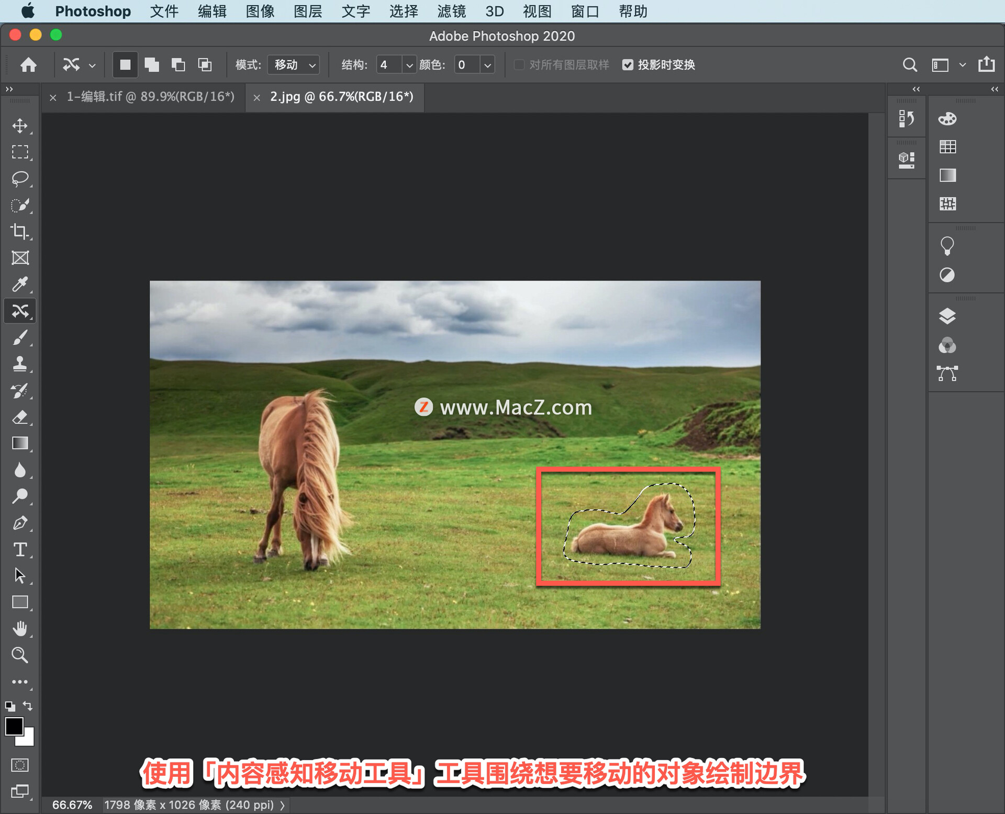This screenshot has width=1005, height=814.
Task: Open the tool preset picker arrow
Action: pos(92,65)
